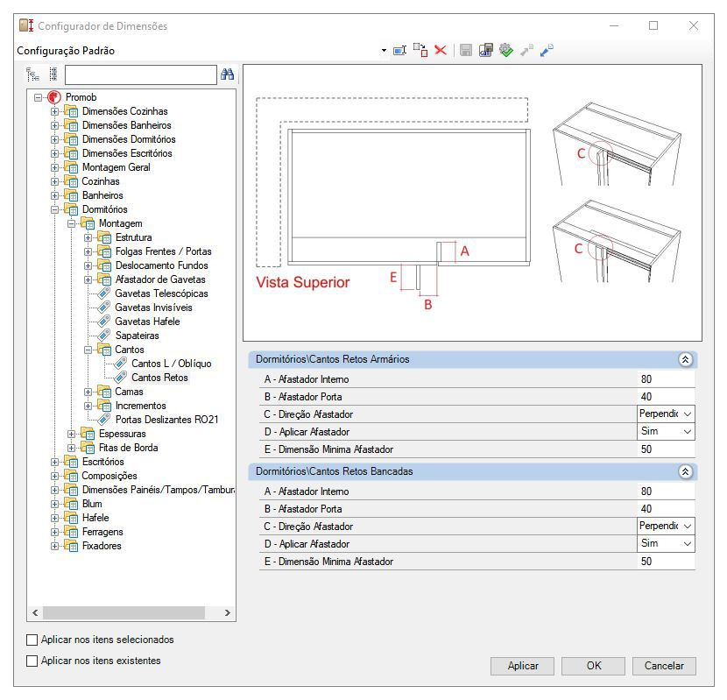Click the grey arrow export icon
727x700 pixels.
tap(526, 50)
